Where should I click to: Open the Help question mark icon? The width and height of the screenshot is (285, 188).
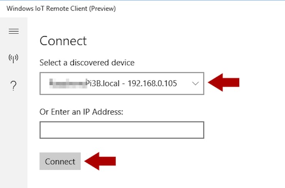click(13, 86)
